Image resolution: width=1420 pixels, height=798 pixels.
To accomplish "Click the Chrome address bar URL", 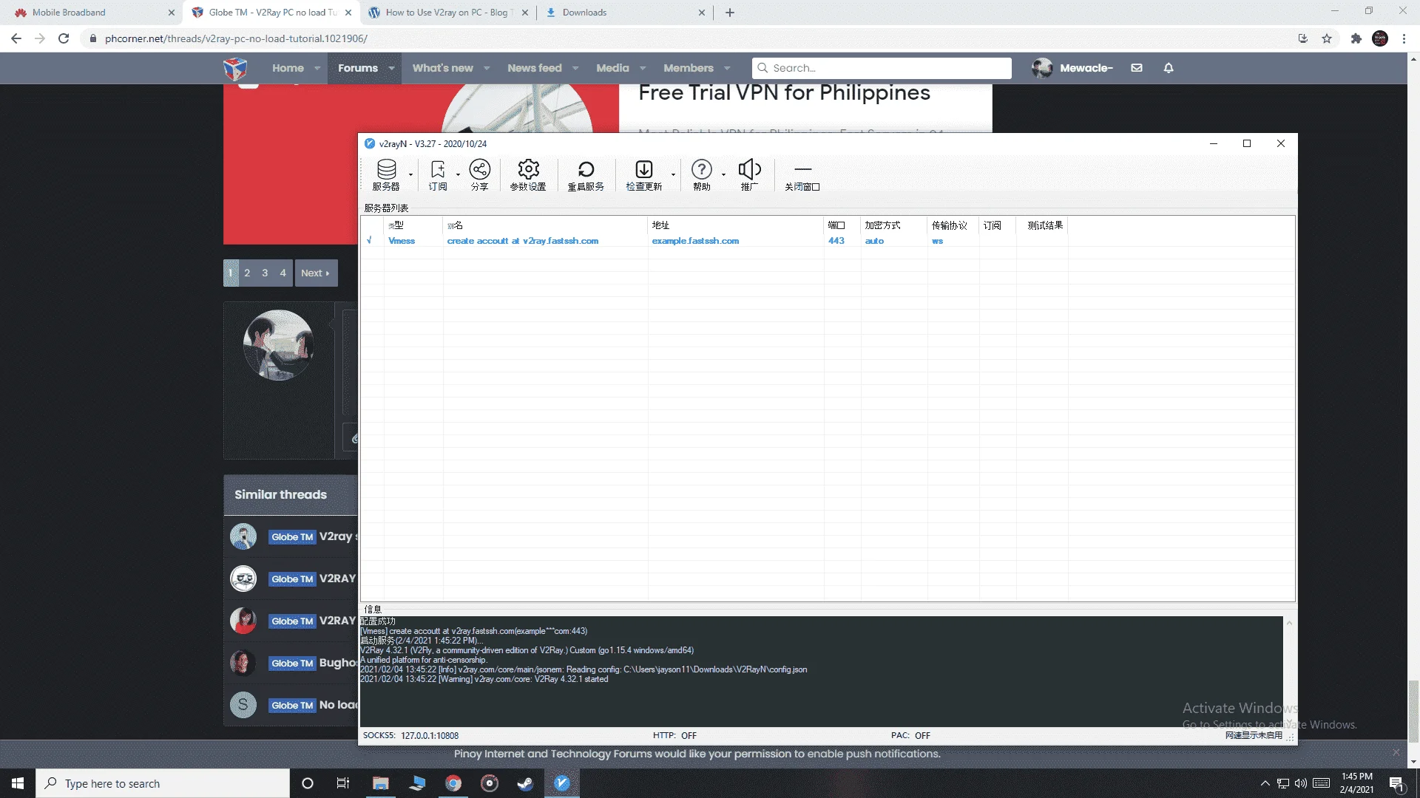I will (x=236, y=38).
